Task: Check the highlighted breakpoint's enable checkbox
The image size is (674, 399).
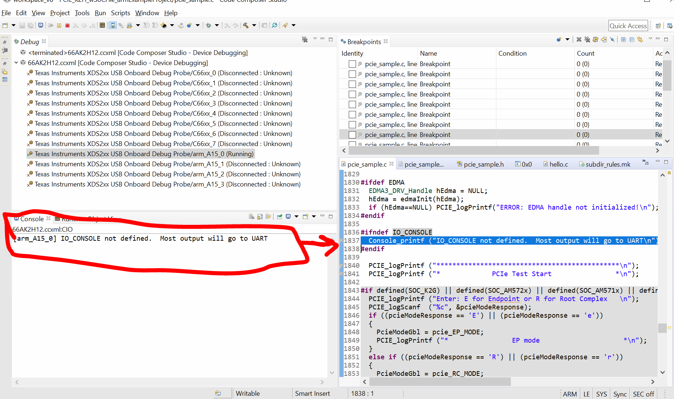Action: tap(352, 134)
